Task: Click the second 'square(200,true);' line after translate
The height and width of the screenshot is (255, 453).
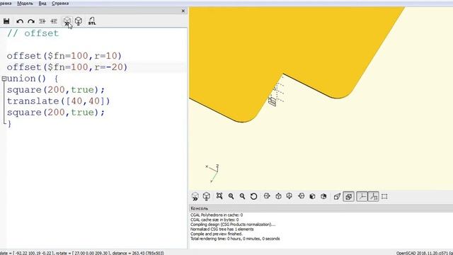Action: click(x=56, y=112)
